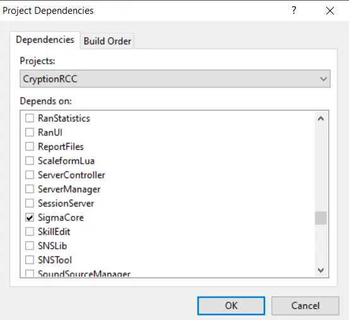Uncheck the SigmaCore dependency
The width and height of the screenshot is (349, 320).
tap(30, 217)
